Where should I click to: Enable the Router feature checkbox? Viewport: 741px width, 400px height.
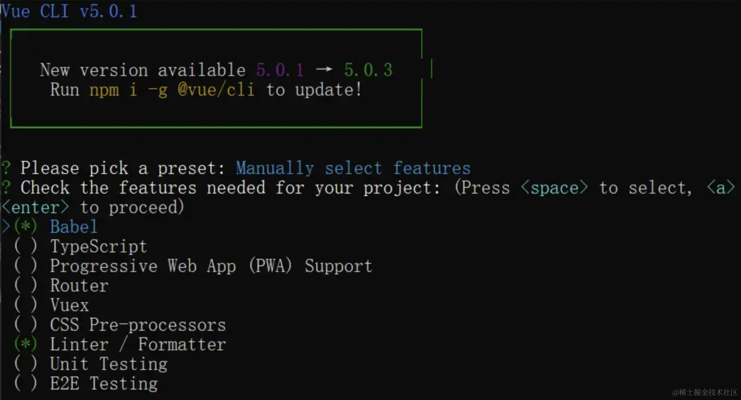25,285
